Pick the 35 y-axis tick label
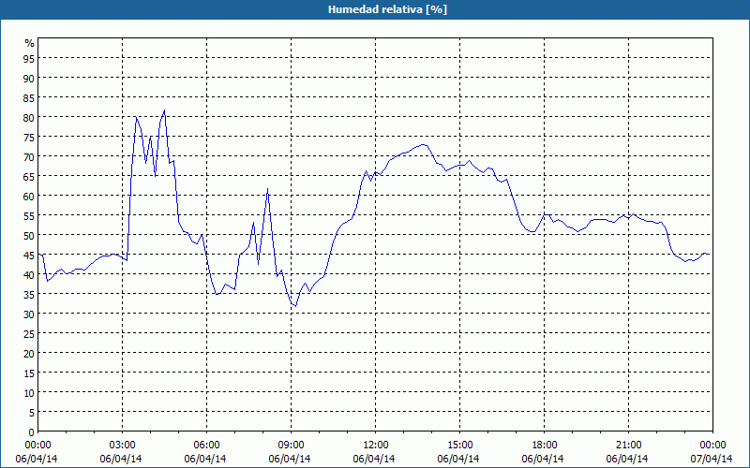This screenshot has width=750, height=468. [29, 295]
